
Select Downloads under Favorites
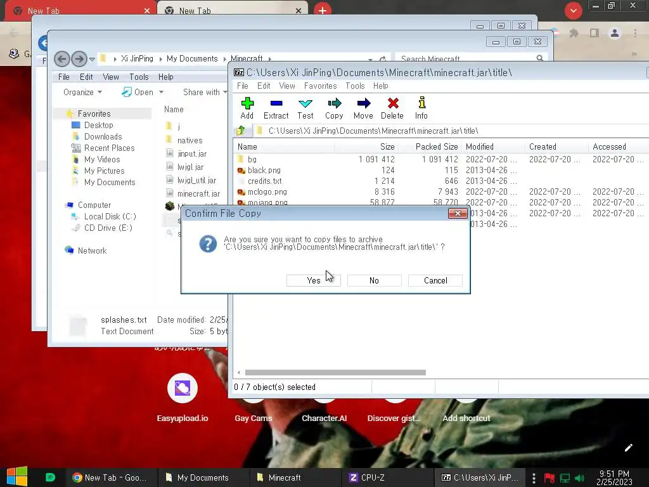tap(103, 137)
